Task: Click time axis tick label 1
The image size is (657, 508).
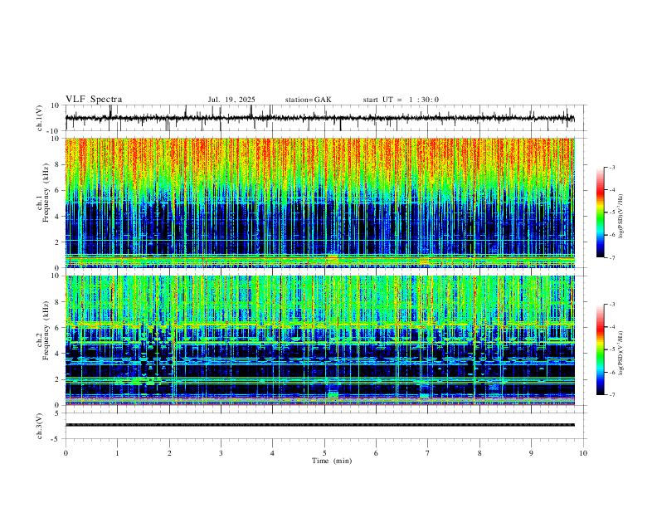Action: pyautogui.click(x=118, y=453)
